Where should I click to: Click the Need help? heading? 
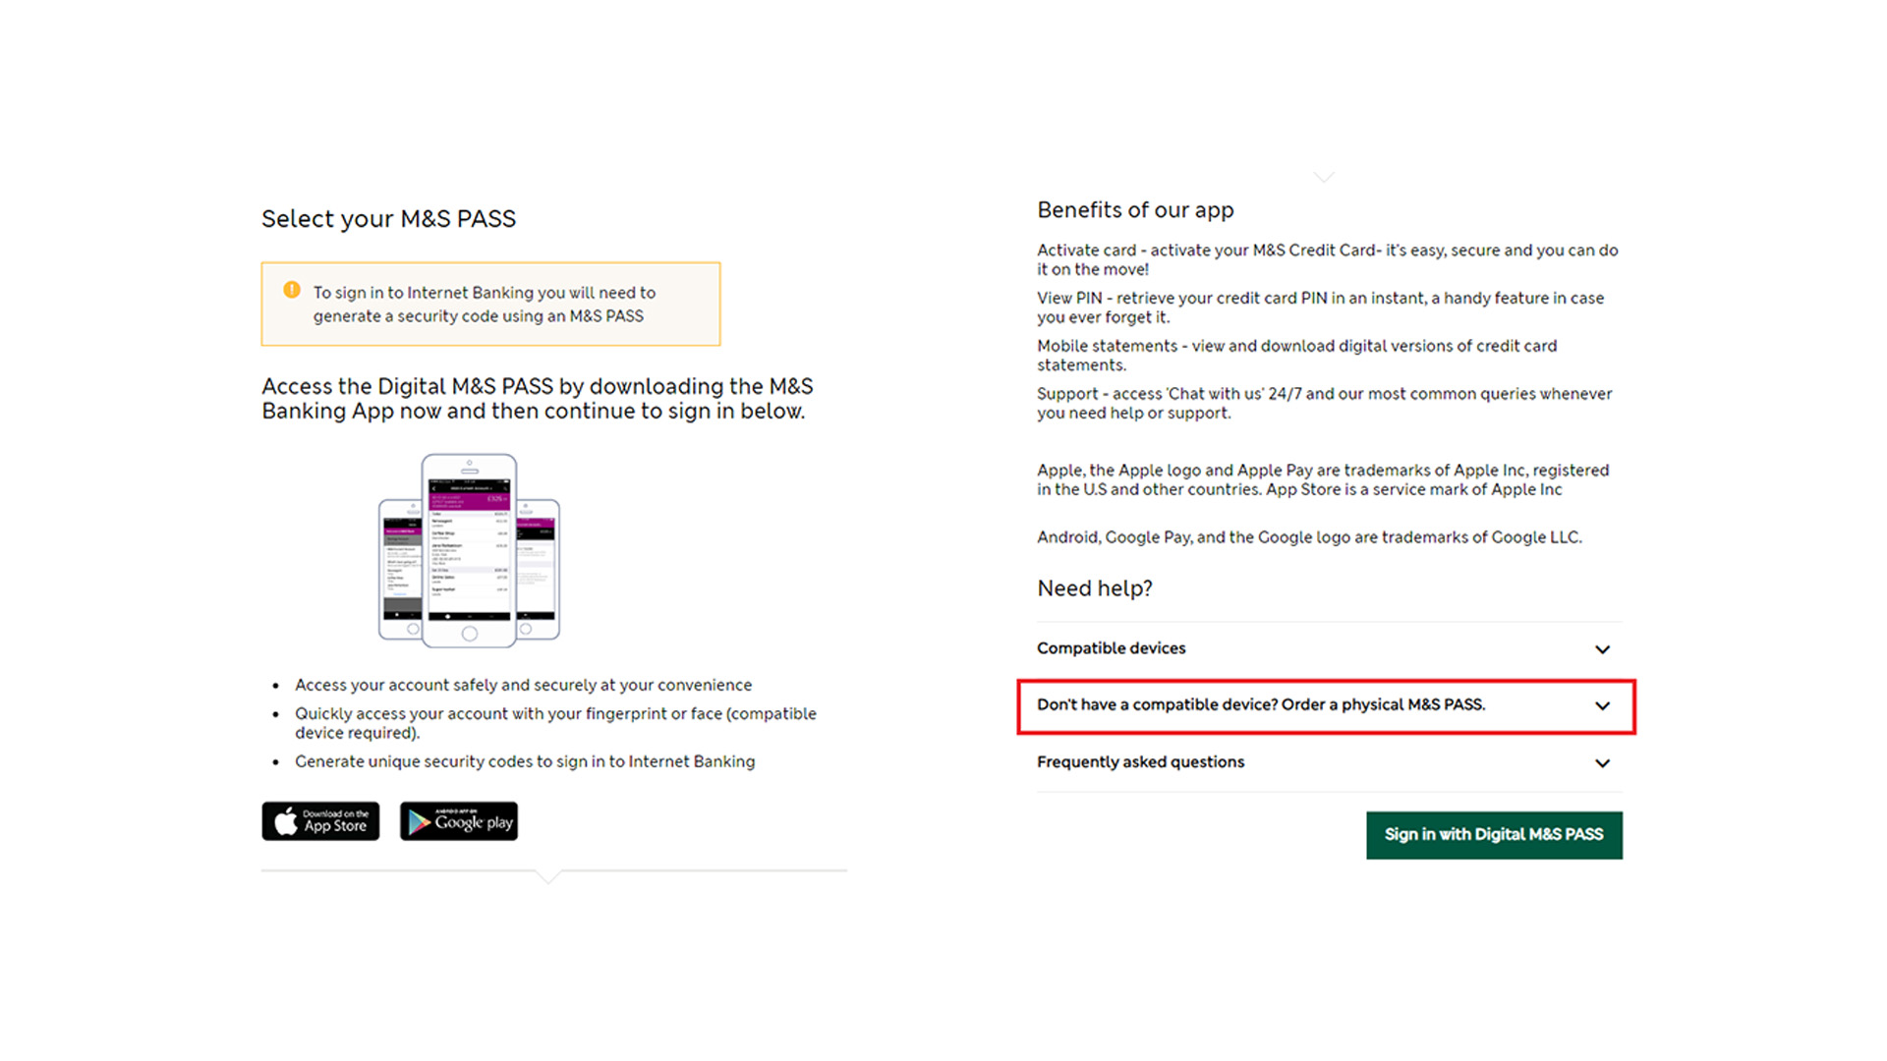point(1095,587)
